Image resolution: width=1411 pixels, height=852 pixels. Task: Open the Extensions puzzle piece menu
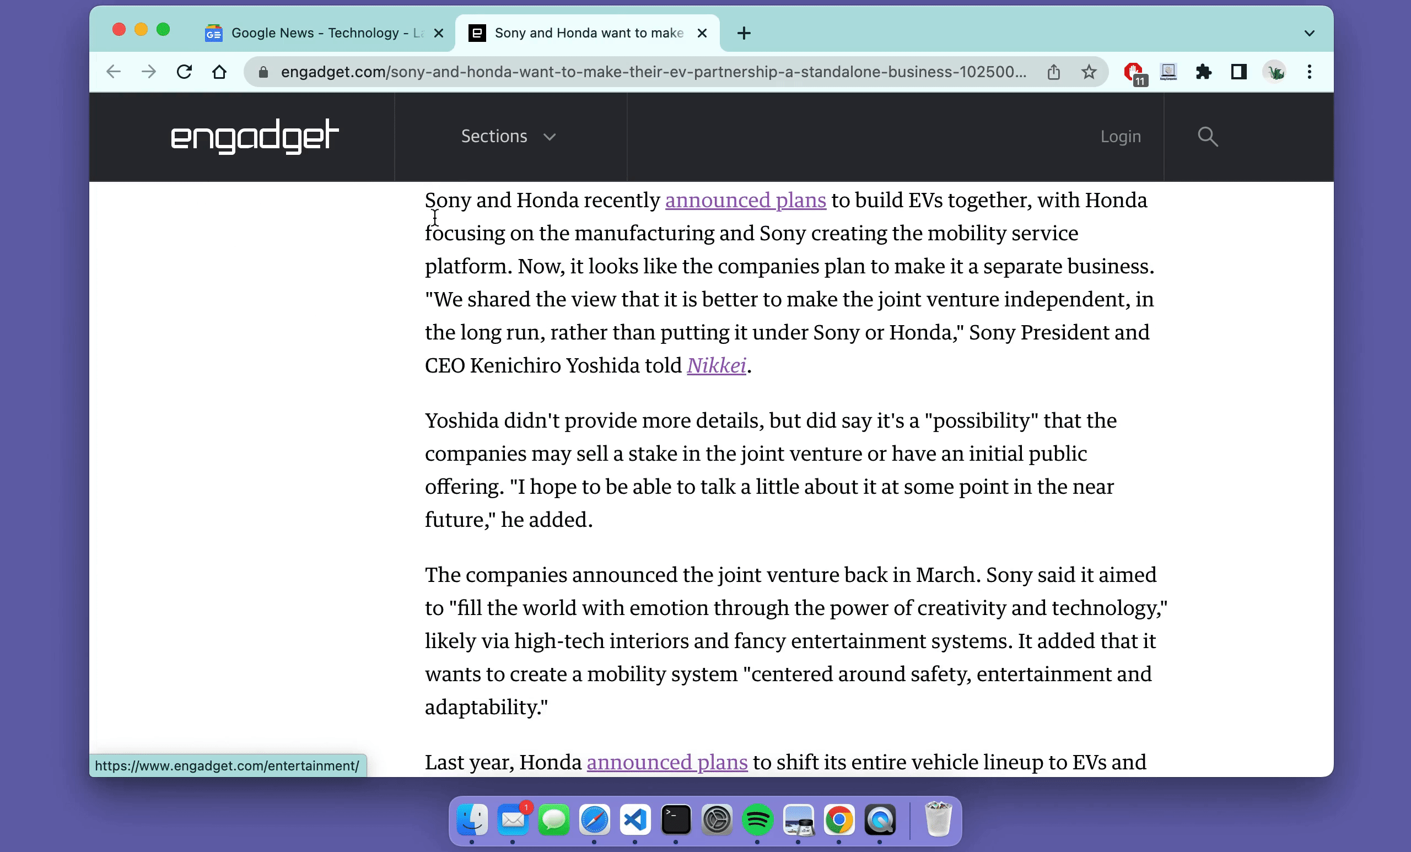(1203, 72)
